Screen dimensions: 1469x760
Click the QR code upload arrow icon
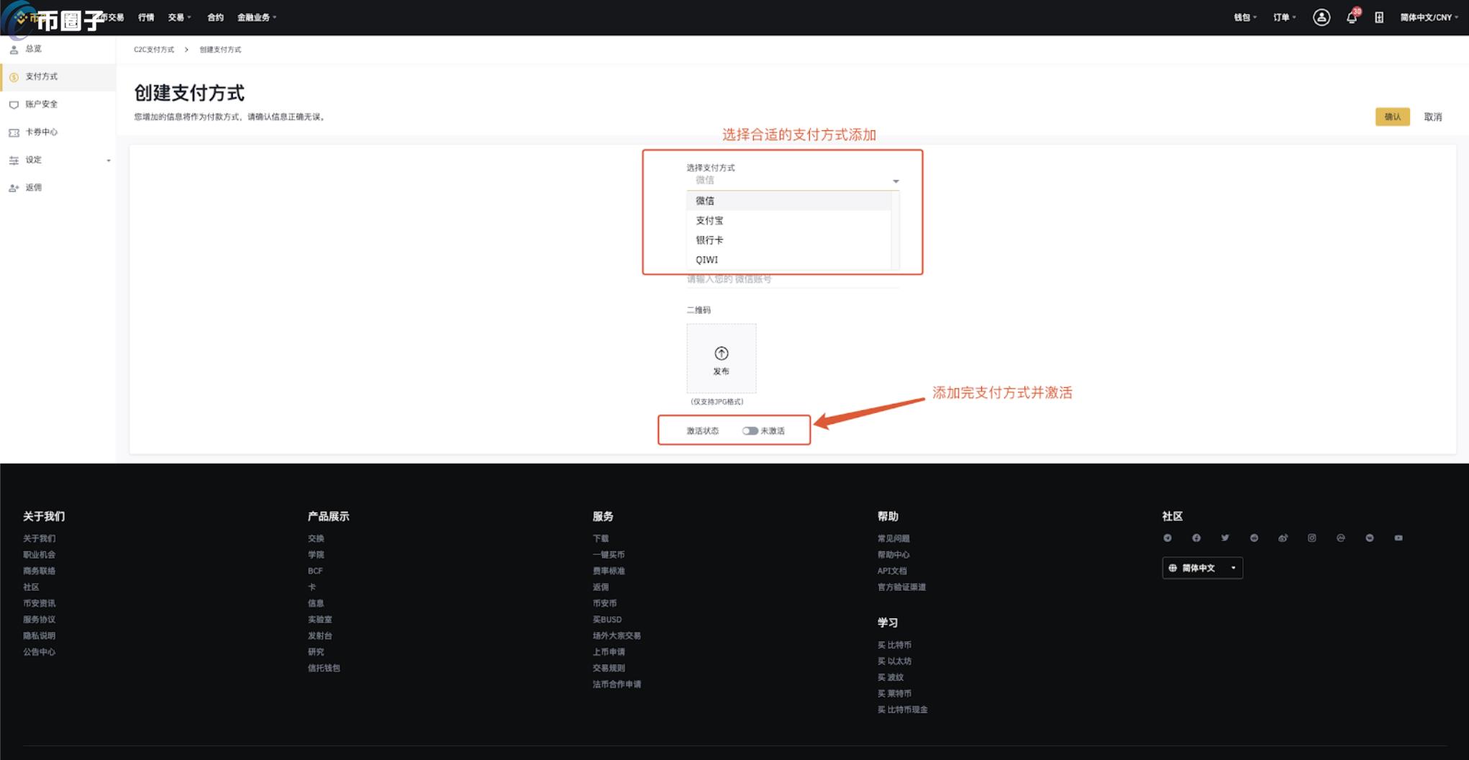point(721,353)
